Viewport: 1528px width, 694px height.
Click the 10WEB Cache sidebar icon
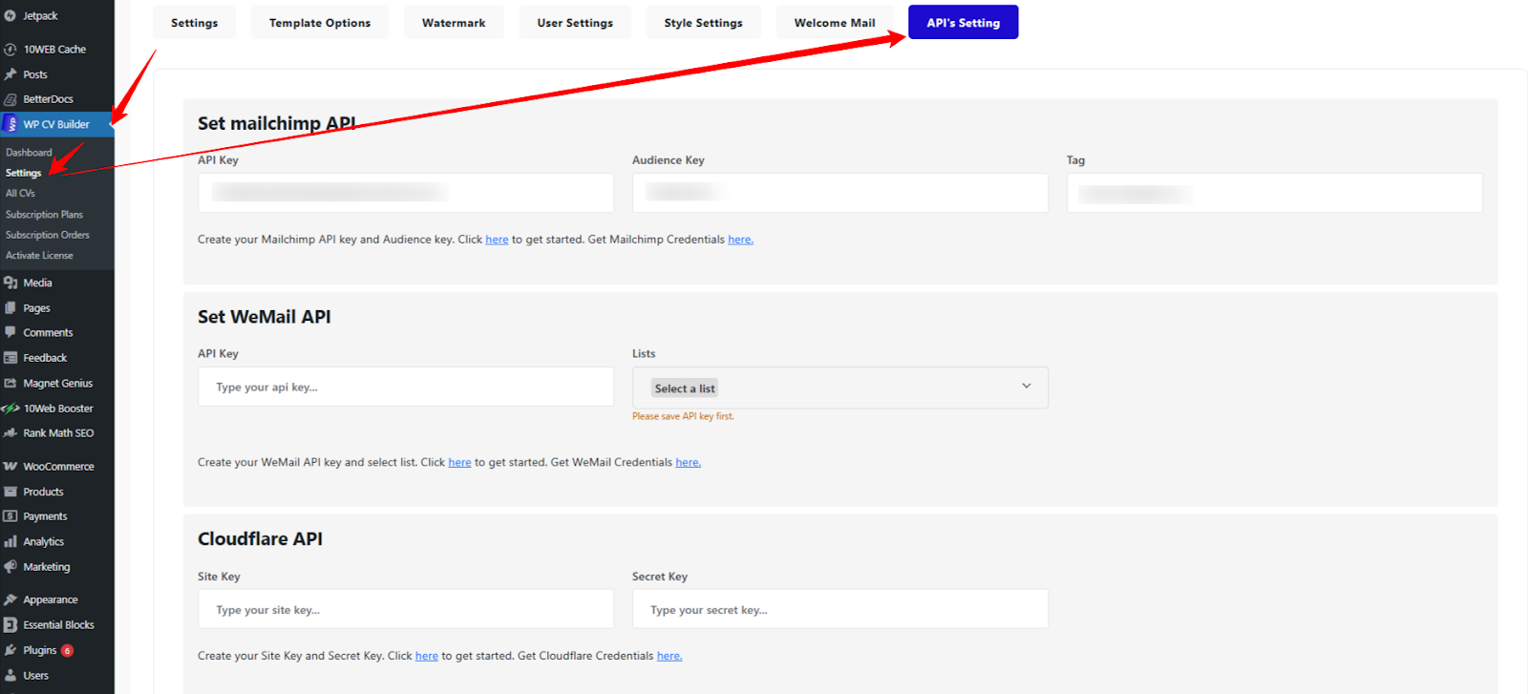tap(11, 50)
